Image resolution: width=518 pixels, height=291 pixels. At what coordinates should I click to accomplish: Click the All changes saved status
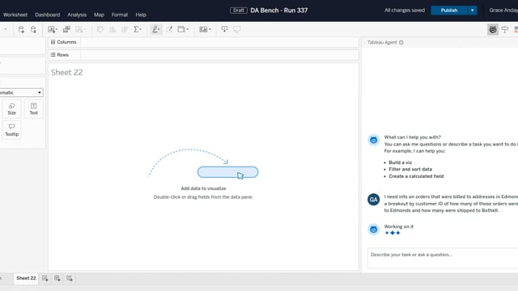tap(405, 11)
